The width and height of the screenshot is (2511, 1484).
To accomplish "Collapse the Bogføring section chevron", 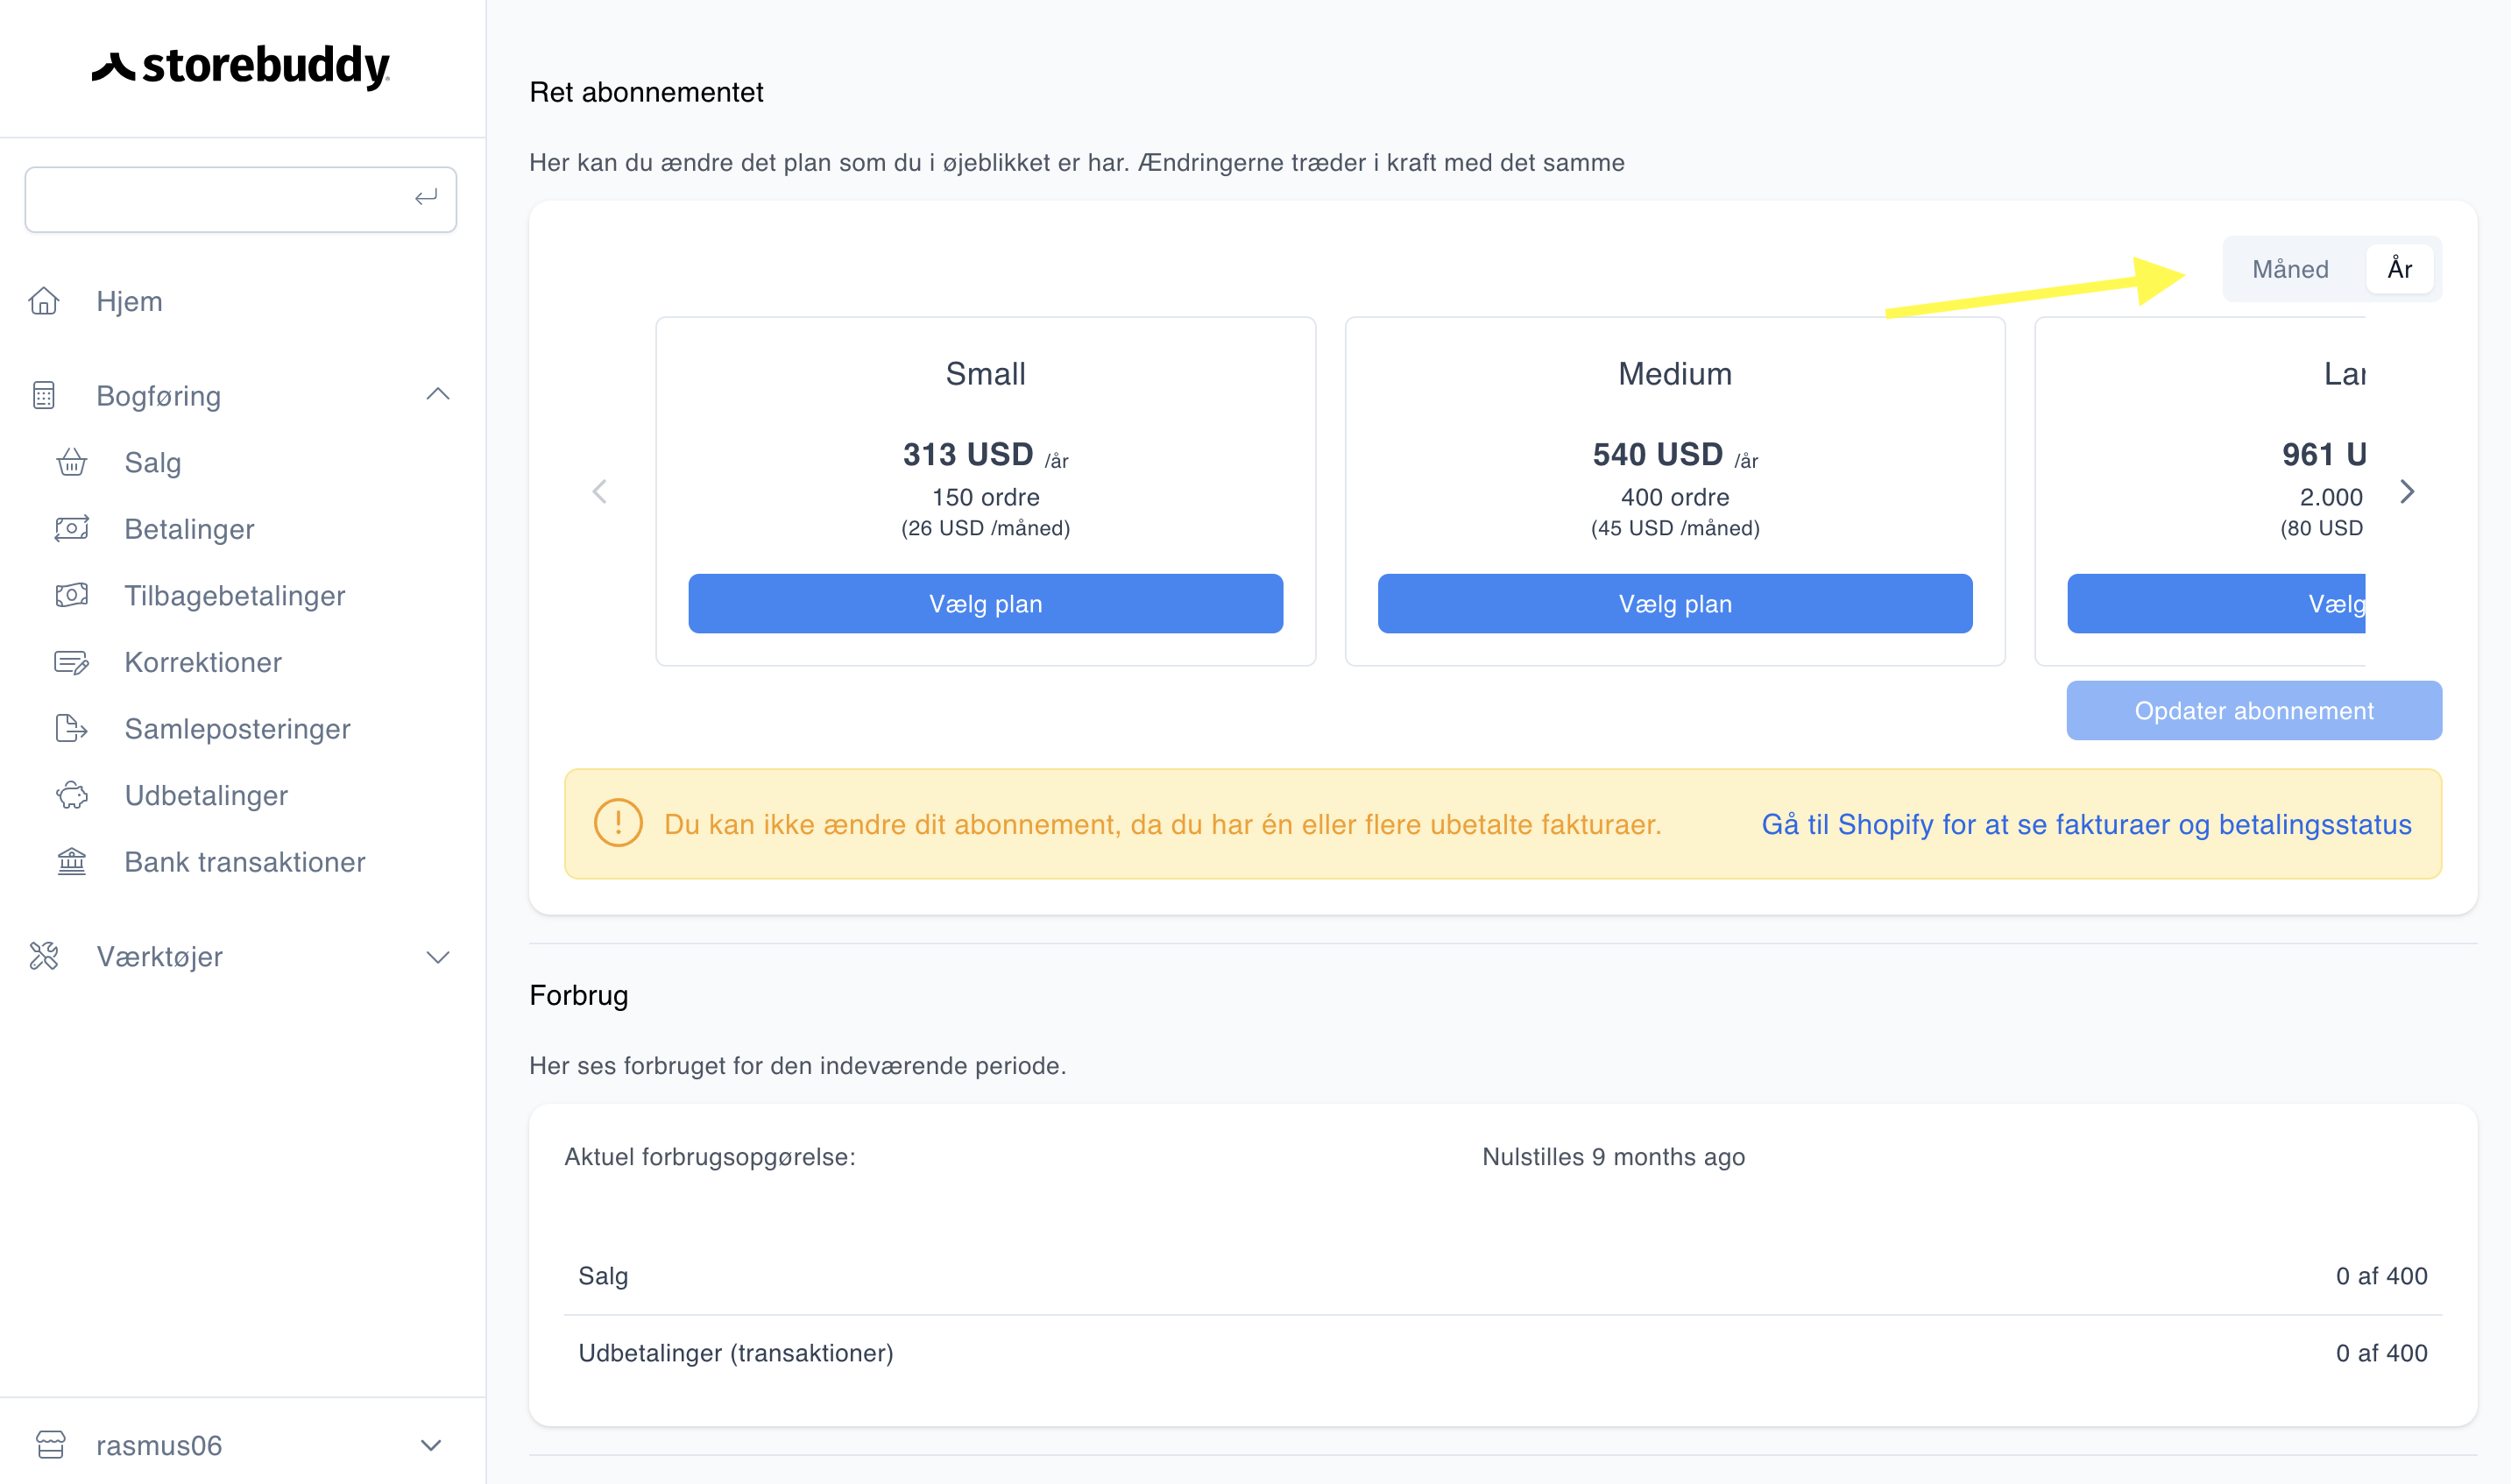I will (x=438, y=394).
